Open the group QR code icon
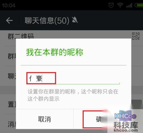This screenshot has width=143, height=133. coord(136,36)
